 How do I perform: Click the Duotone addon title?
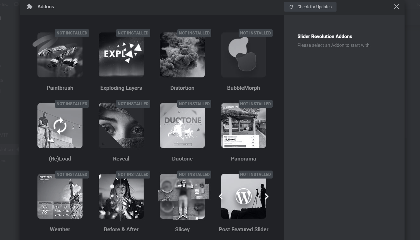point(182,159)
